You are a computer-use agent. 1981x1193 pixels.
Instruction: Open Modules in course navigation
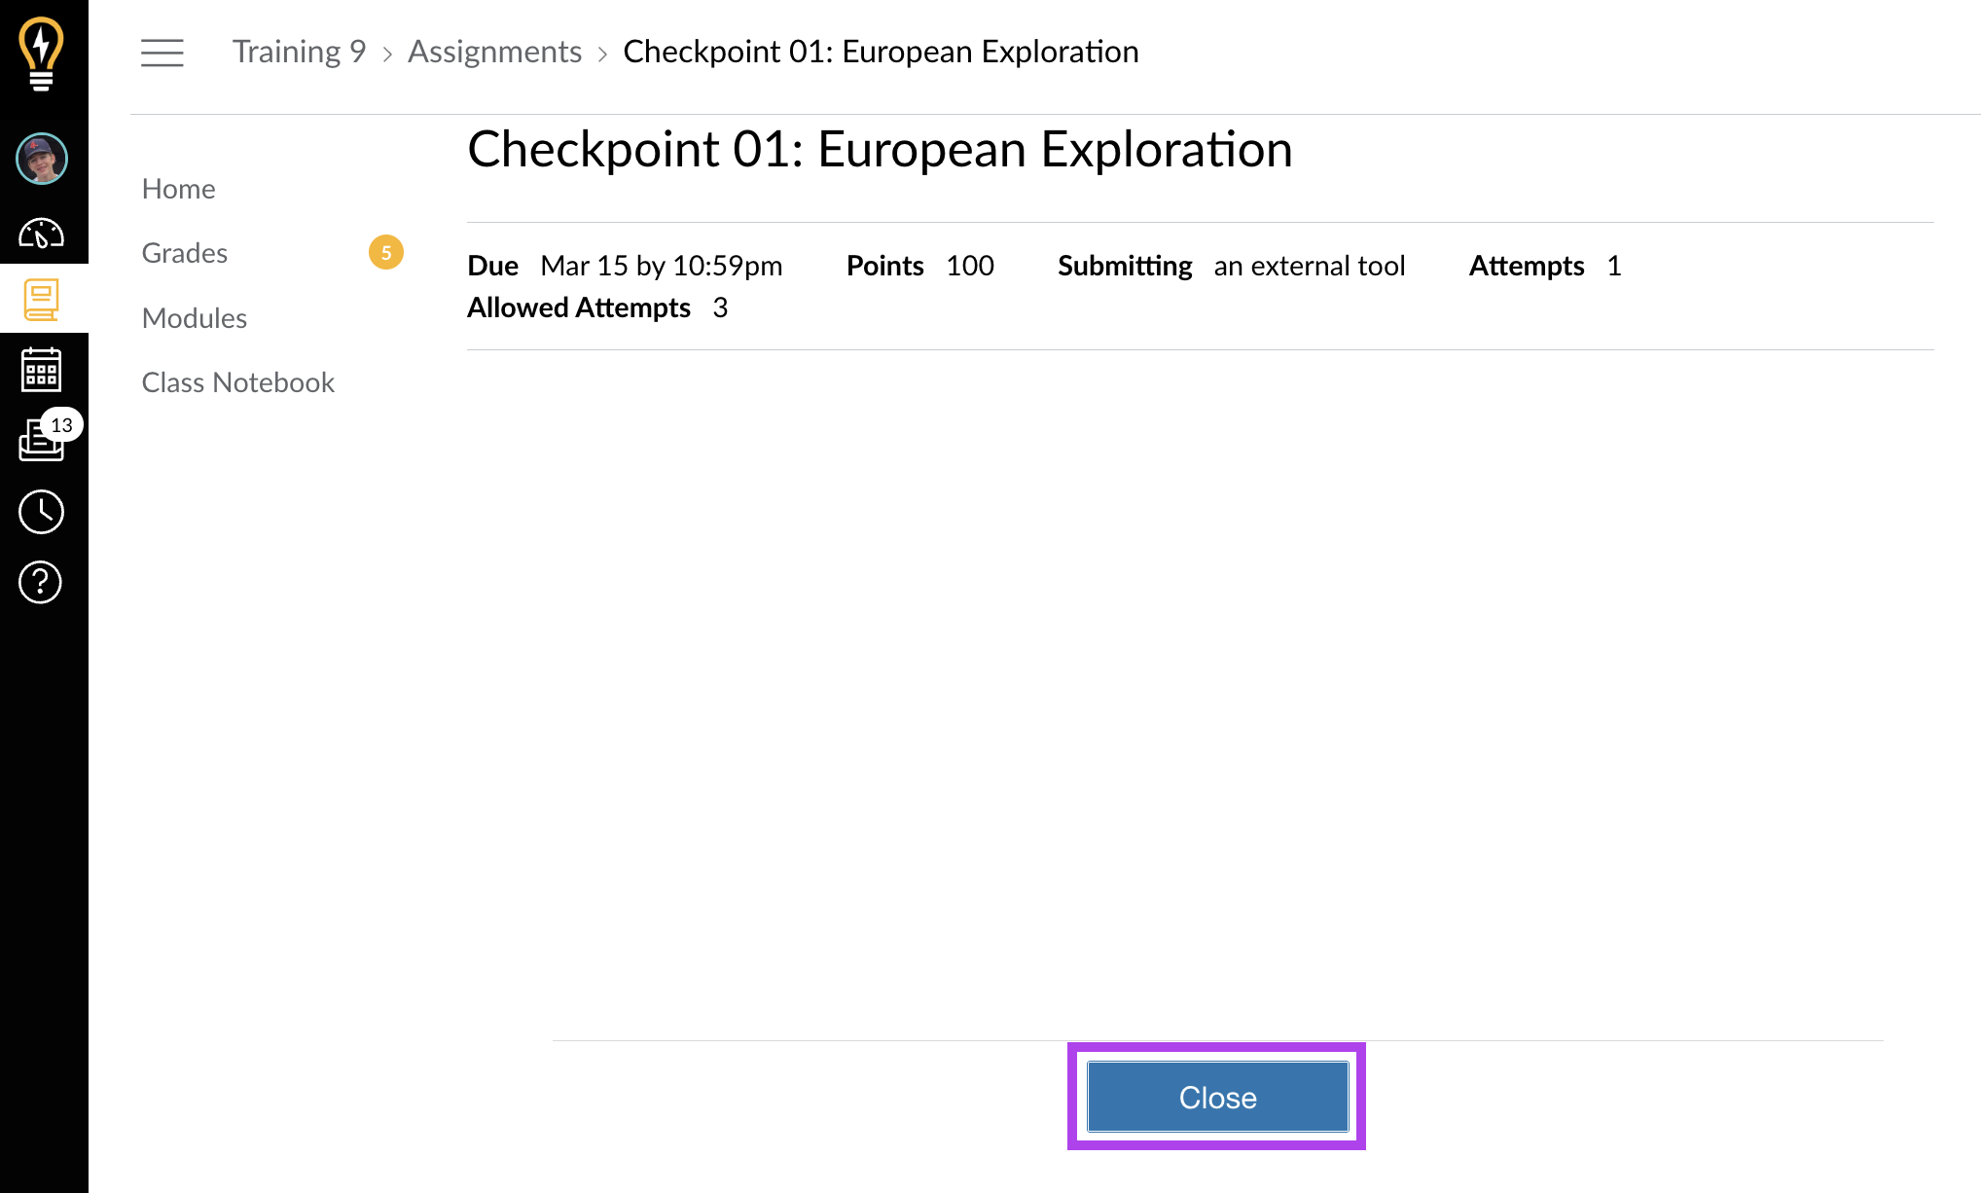(194, 318)
